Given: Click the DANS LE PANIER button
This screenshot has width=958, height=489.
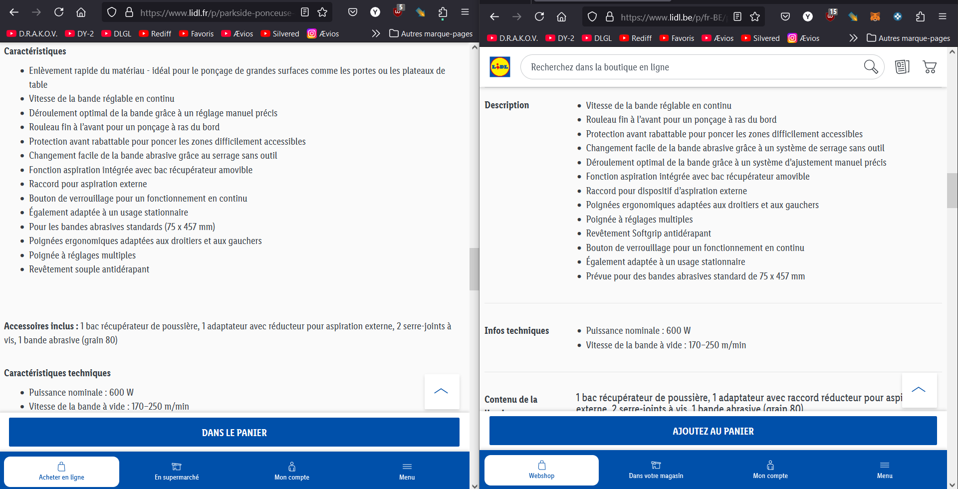Looking at the screenshot, I should tap(234, 432).
